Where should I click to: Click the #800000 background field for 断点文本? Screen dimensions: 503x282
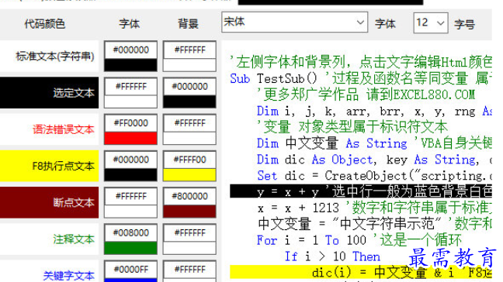click(189, 196)
